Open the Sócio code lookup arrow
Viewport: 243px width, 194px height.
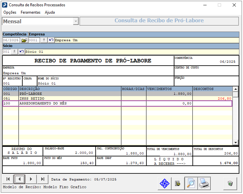[14, 52]
